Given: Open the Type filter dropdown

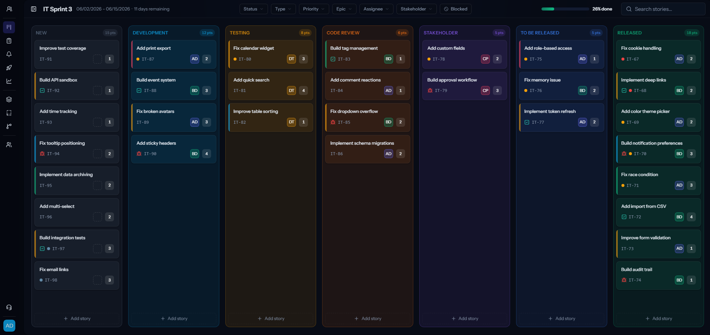Looking at the screenshot, I should pos(283,9).
